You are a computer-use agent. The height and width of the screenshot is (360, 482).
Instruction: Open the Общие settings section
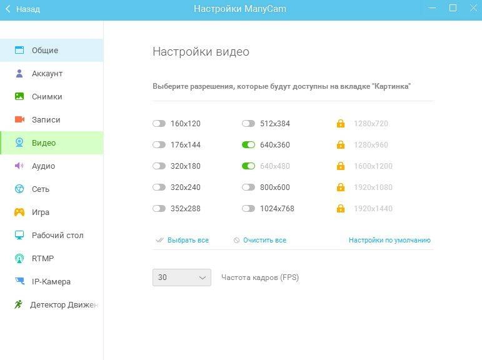[52, 50]
